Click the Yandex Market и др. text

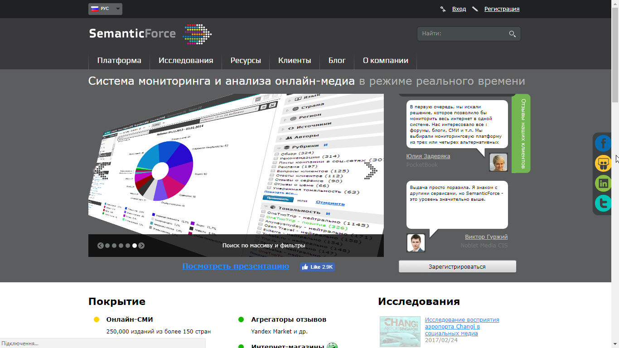tap(280, 331)
